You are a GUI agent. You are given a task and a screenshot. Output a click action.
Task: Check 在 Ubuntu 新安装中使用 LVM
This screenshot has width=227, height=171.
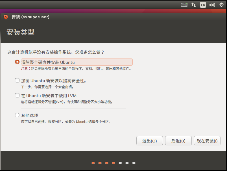(17, 95)
